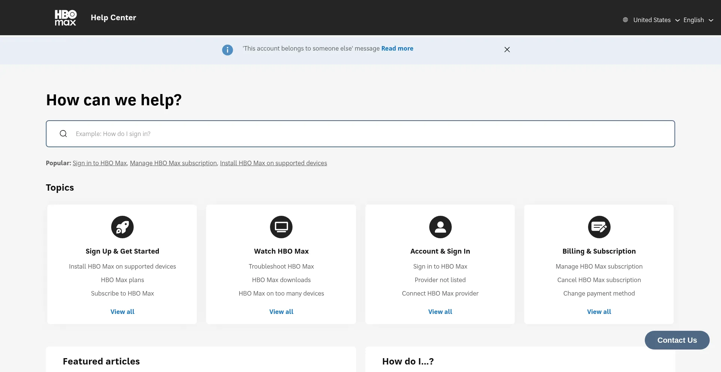Click the person Account icon
721x372 pixels.
tap(440, 227)
